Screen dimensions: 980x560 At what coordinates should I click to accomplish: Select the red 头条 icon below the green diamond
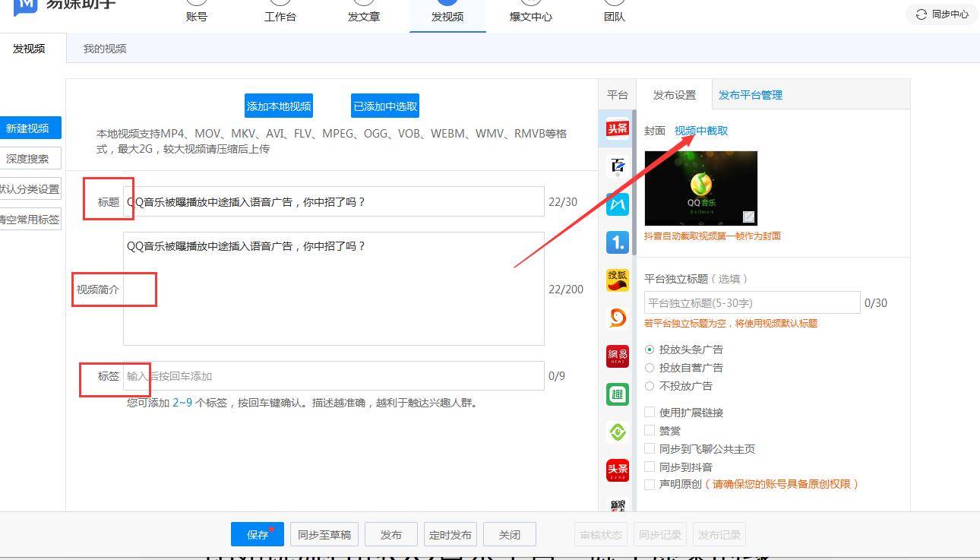pos(618,470)
